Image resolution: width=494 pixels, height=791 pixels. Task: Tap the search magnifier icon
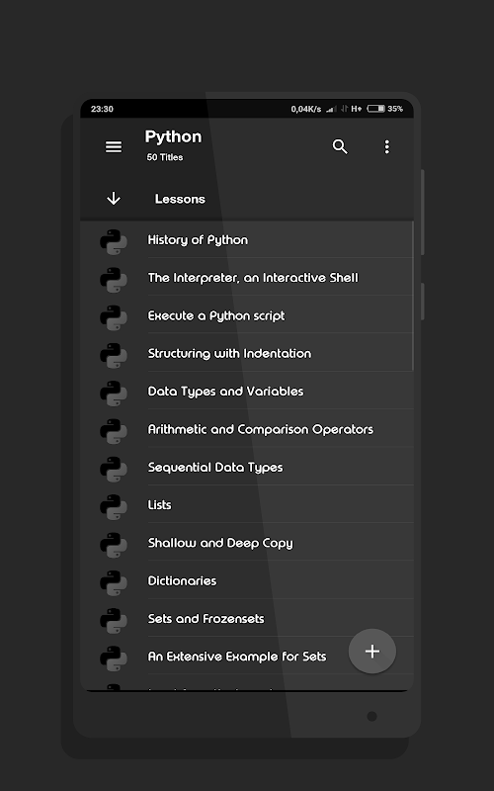[340, 146]
